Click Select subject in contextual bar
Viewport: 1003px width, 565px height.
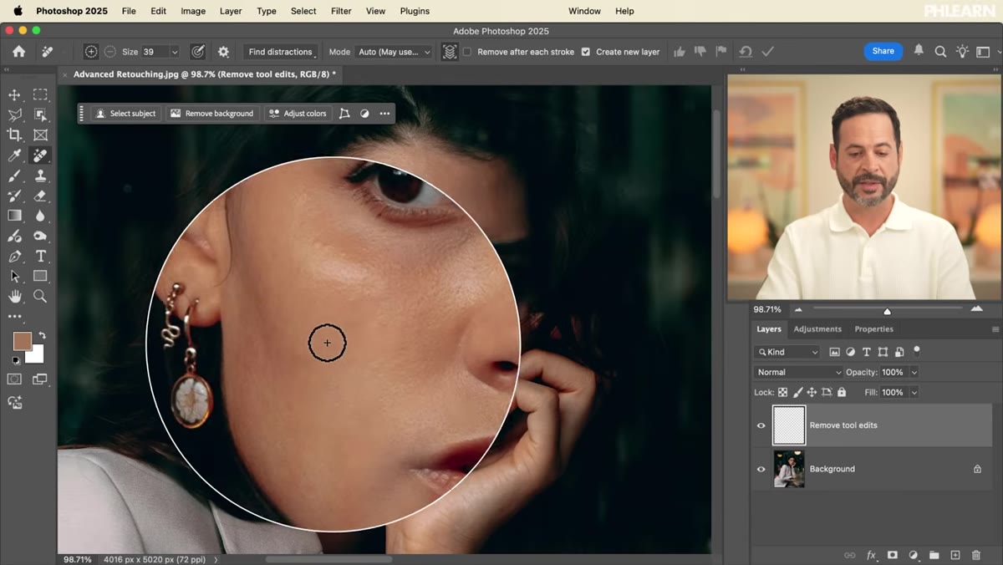click(x=125, y=114)
